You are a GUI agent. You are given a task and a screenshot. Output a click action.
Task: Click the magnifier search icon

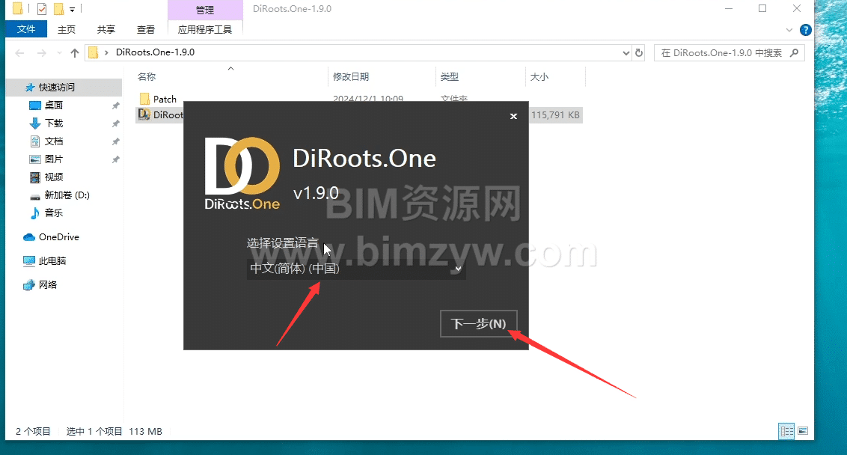(794, 53)
